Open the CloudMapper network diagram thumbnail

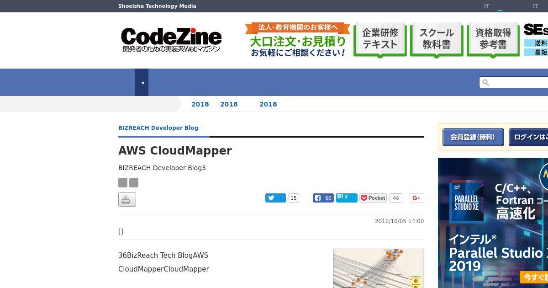pyautogui.click(x=379, y=268)
